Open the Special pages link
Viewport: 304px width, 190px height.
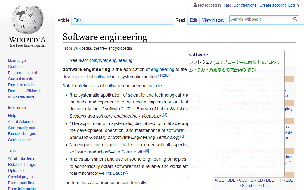20,177
